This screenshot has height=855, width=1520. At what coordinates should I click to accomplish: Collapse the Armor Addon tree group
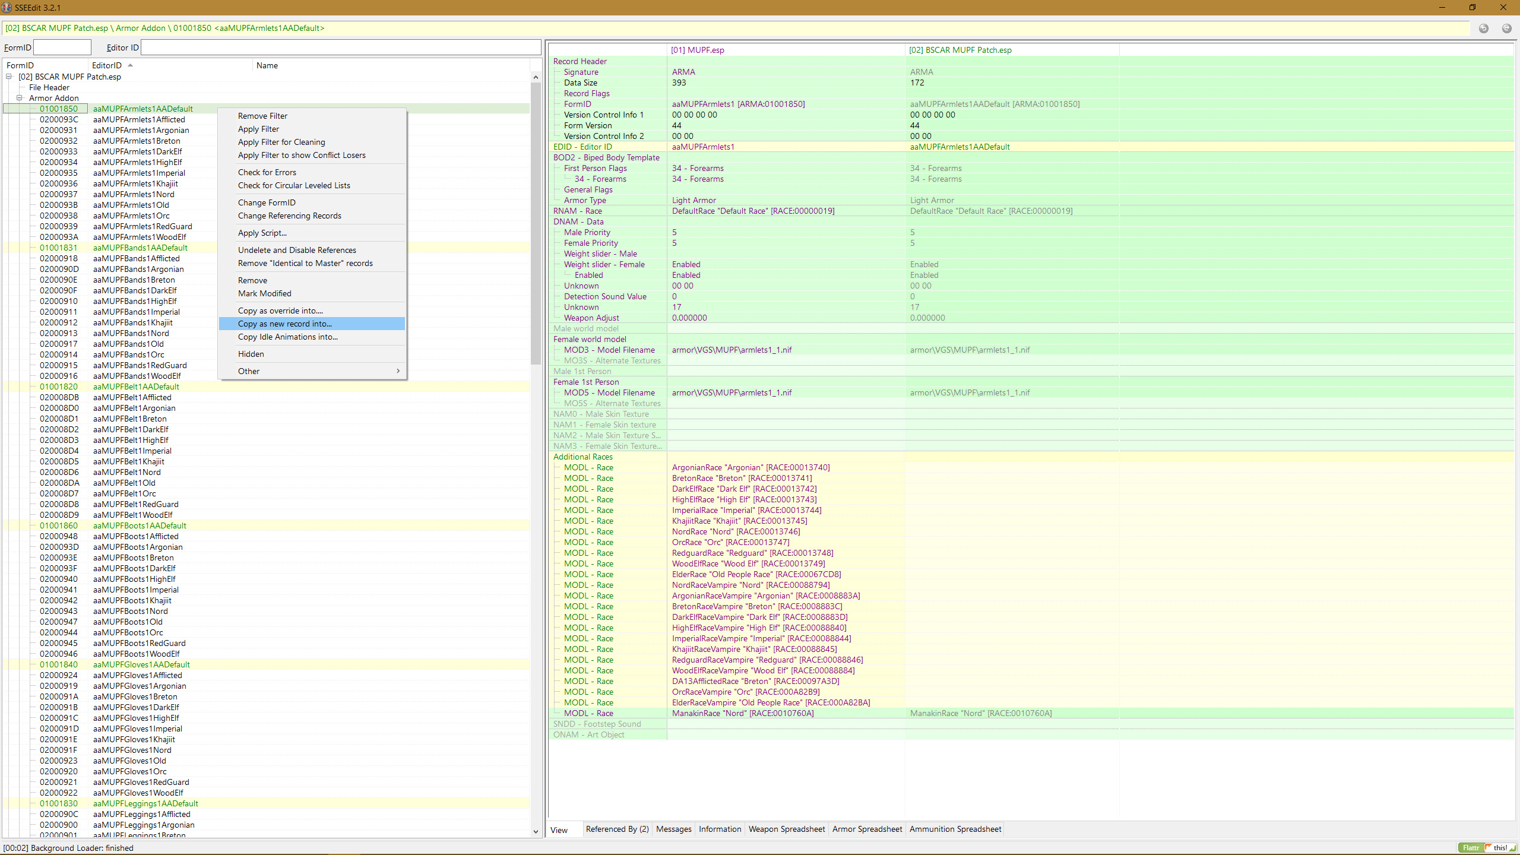coord(20,98)
